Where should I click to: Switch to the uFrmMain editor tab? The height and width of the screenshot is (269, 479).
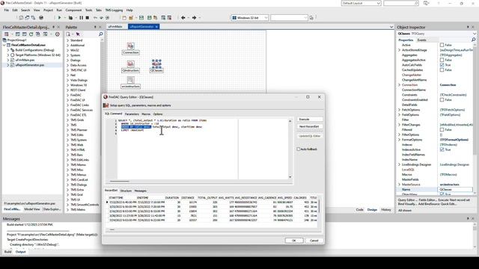115,27
